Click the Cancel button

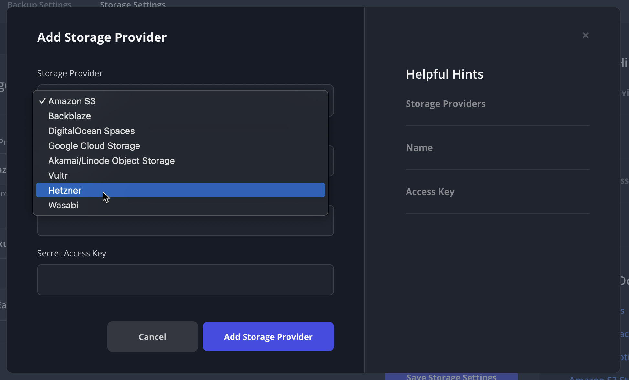click(152, 336)
